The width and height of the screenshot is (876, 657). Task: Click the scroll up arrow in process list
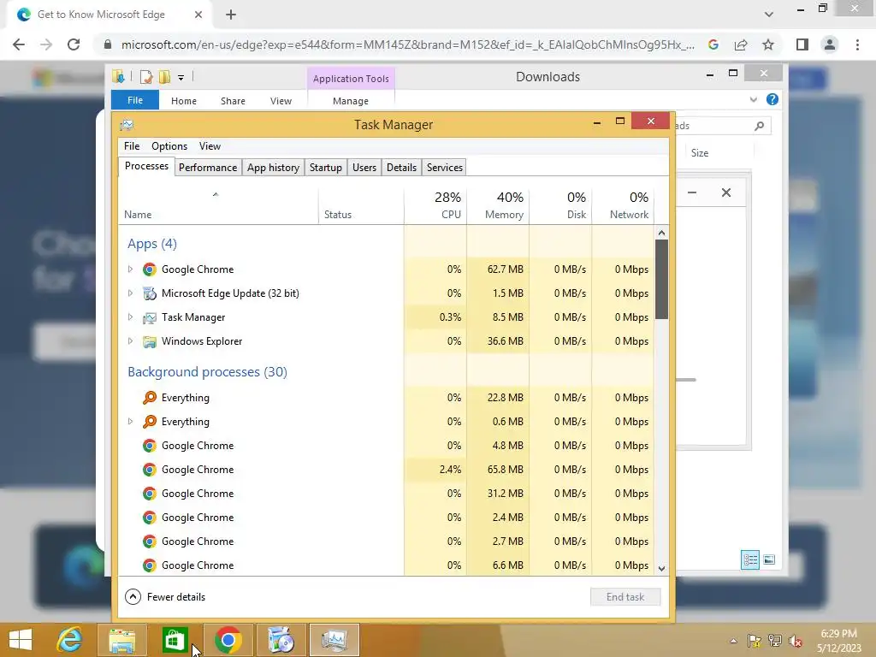coord(661,233)
